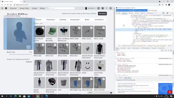Open the notifications icon in Roblox header
Viewport: 174px width, 98px height.
click(x=98, y=8)
